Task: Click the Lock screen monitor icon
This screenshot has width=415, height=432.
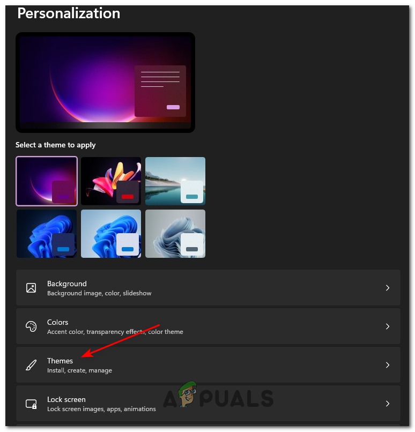Action: click(x=31, y=404)
